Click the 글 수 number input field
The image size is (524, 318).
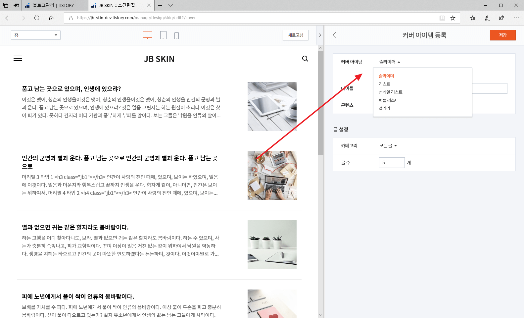click(392, 163)
